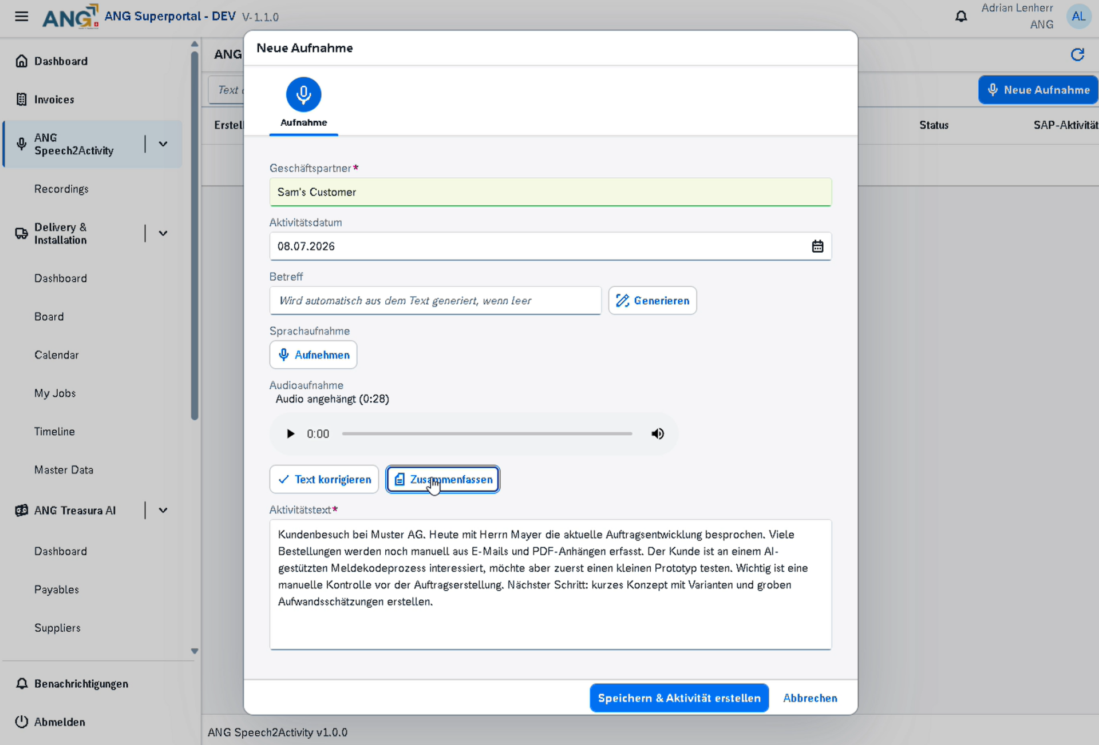The image size is (1099, 745).
Task: Open the AL user avatar menu
Action: click(1078, 16)
